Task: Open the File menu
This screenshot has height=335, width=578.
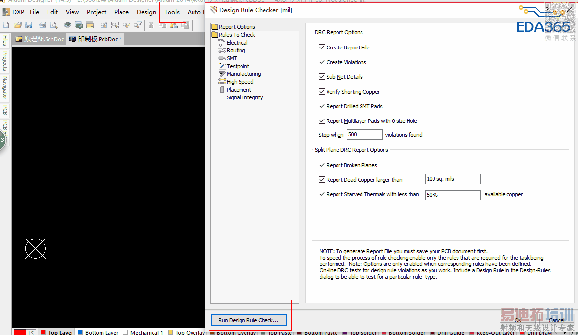Action: pyautogui.click(x=34, y=12)
